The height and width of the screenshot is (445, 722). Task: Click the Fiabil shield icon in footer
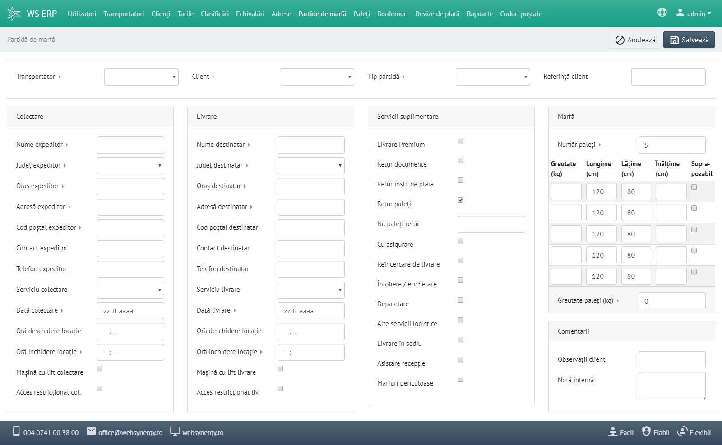click(646, 431)
